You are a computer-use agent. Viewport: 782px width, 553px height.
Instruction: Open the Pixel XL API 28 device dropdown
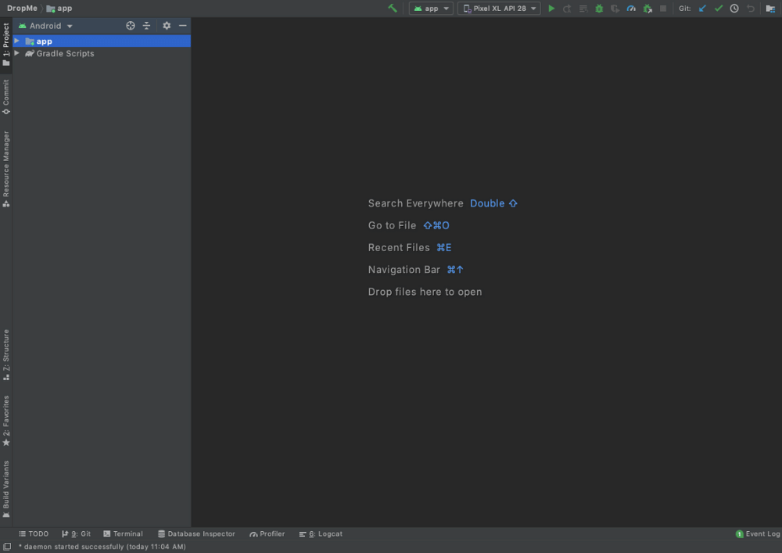pos(499,9)
